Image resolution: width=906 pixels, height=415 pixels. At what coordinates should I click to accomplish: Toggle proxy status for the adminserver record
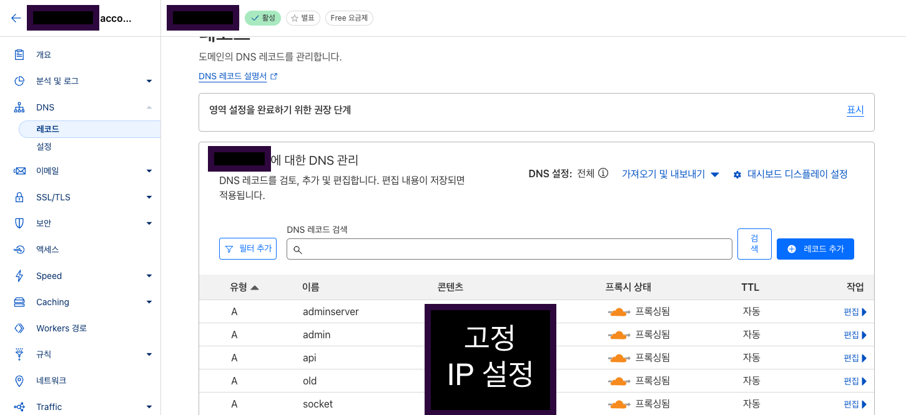click(x=619, y=311)
